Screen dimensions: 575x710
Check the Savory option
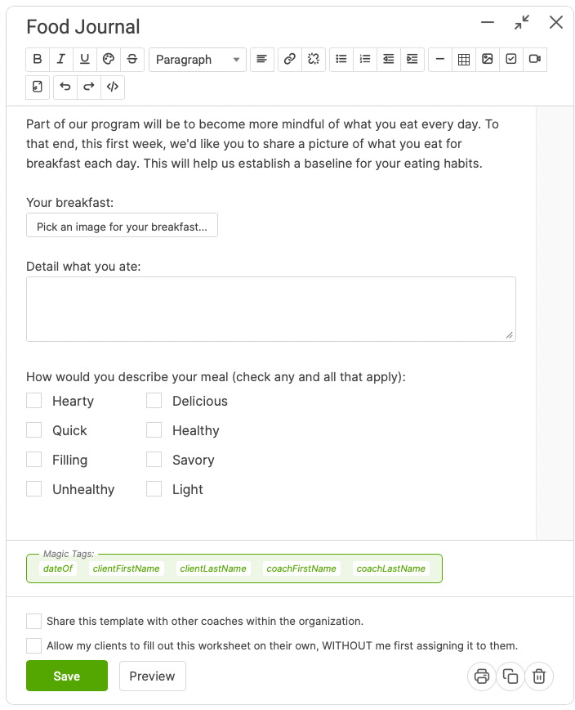(154, 460)
